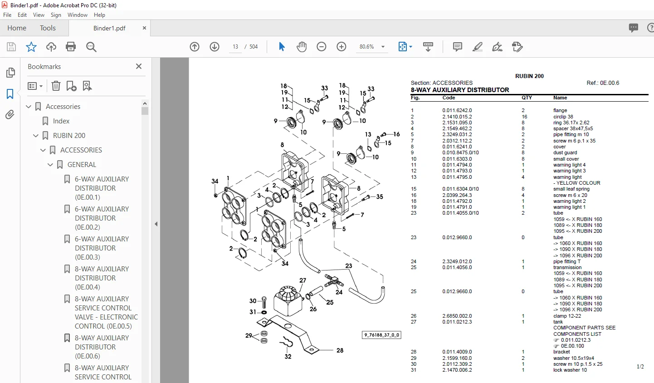Open bookmark 8-WAY AUXILIARY DISTRIBUTOR (0E.00.6)
Screen dimensions: 654x383
tap(102, 347)
